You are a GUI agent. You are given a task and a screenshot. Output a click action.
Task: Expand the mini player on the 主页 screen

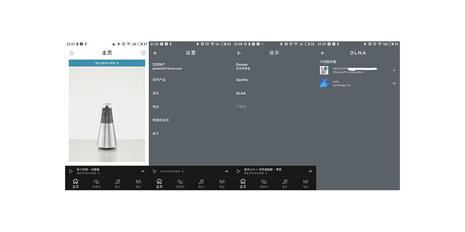[143, 171]
